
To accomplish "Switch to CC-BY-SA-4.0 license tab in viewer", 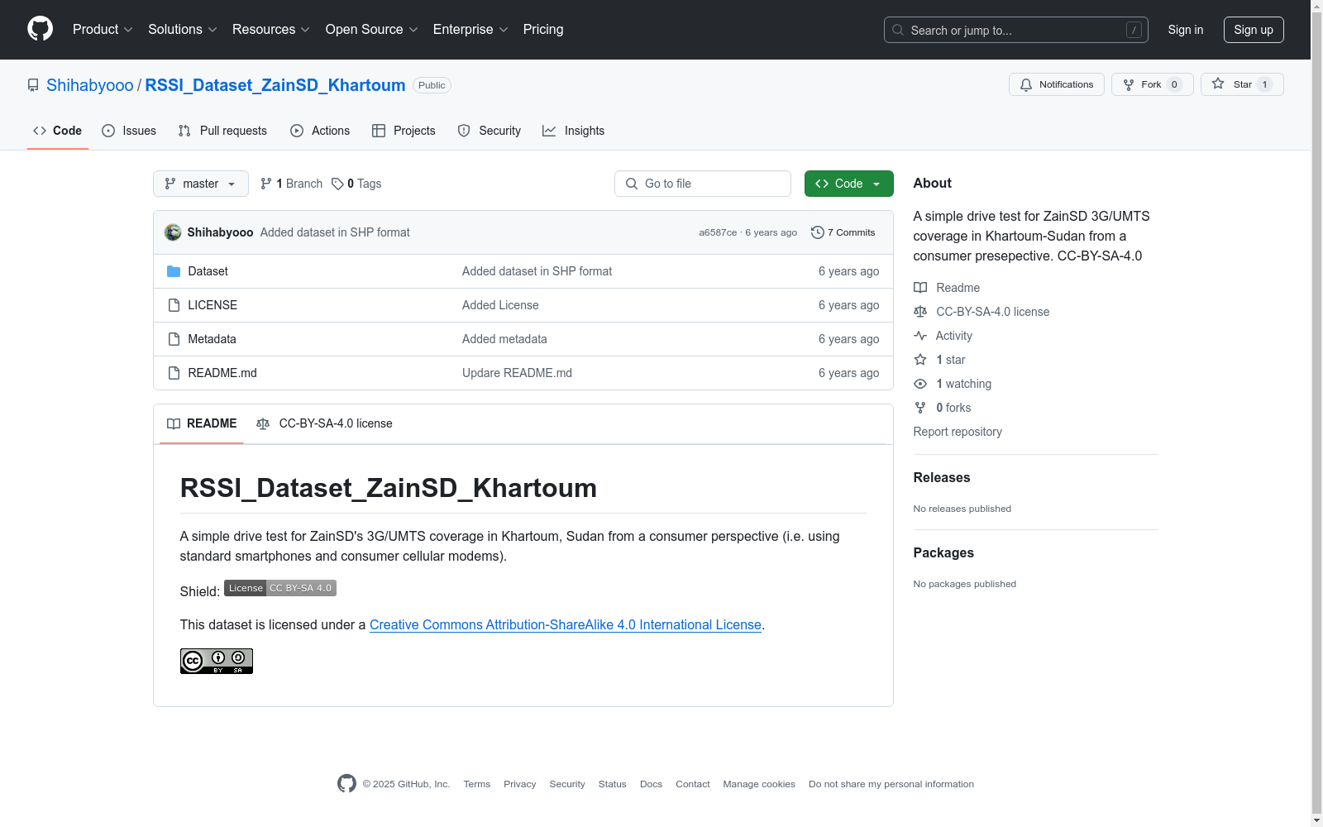I will tap(325, 423).
